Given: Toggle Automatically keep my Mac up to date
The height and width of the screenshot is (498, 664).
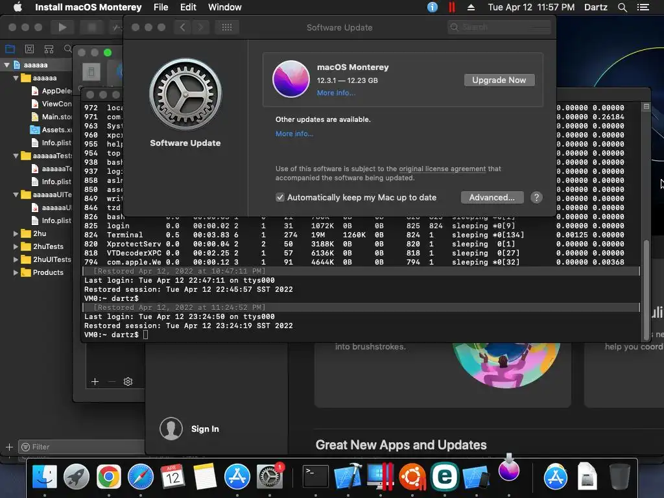Looking at the screenshot, I should (280, 197).
